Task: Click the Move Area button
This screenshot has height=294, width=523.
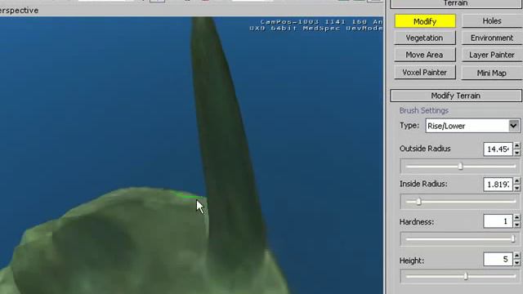Action: (x=425, y=55)
